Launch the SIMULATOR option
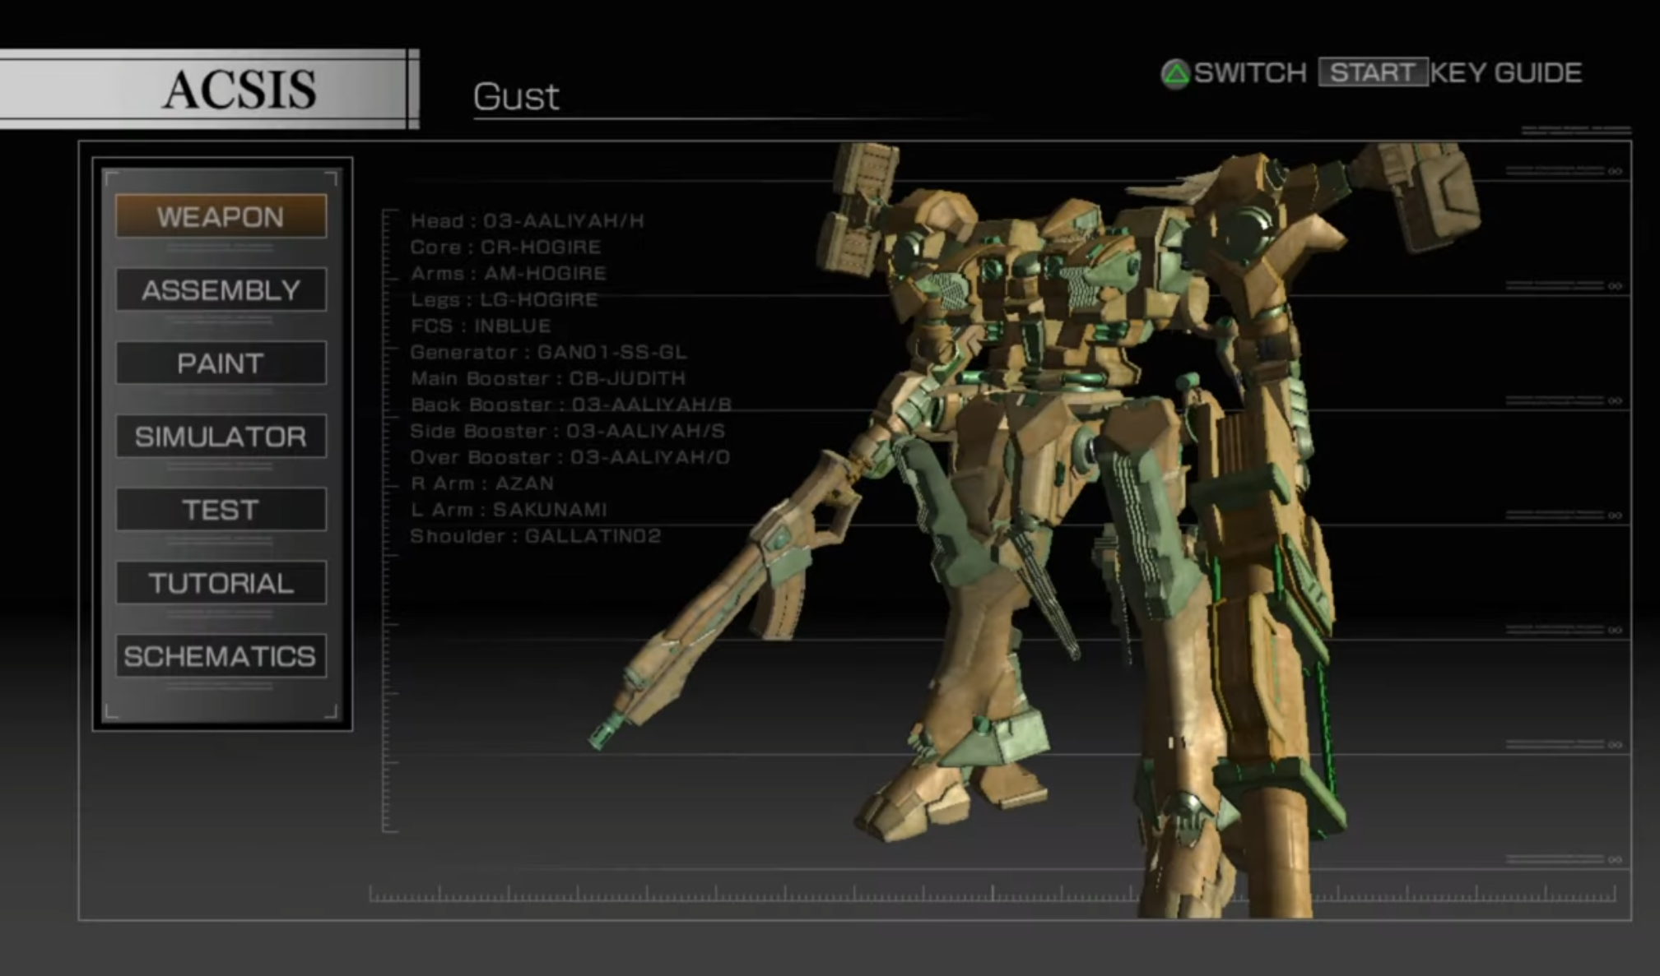The image size is (1660, 976). [x=221, y=436]
